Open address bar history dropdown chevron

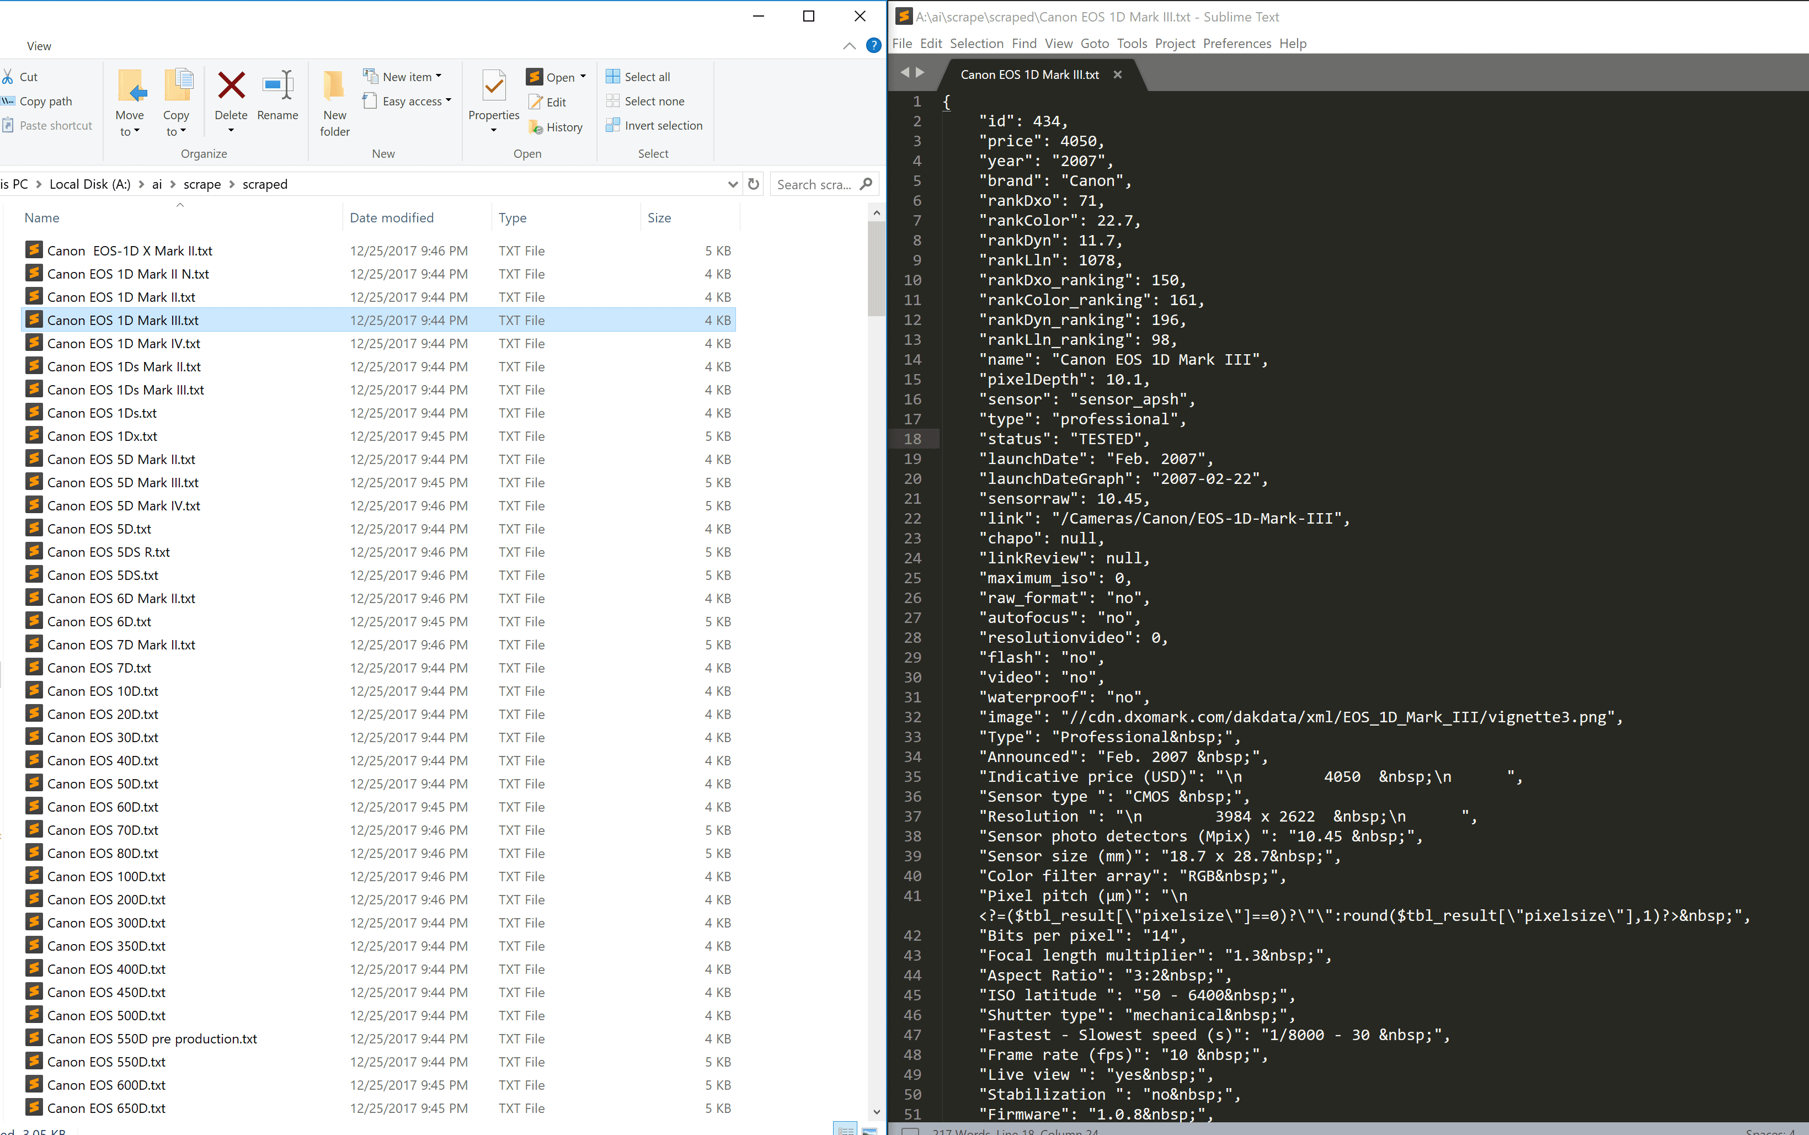pyautogui.click(x=733, y=185)
